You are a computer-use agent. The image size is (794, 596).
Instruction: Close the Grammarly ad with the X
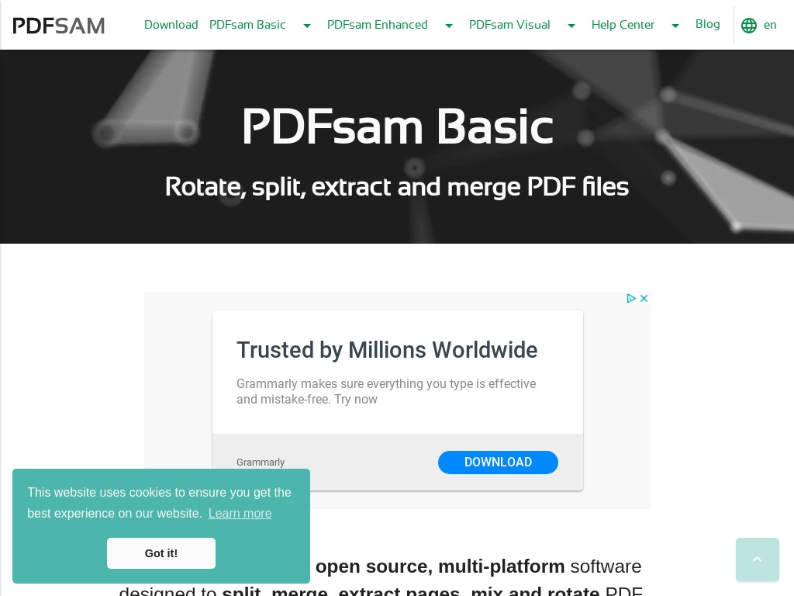point(644,299)
